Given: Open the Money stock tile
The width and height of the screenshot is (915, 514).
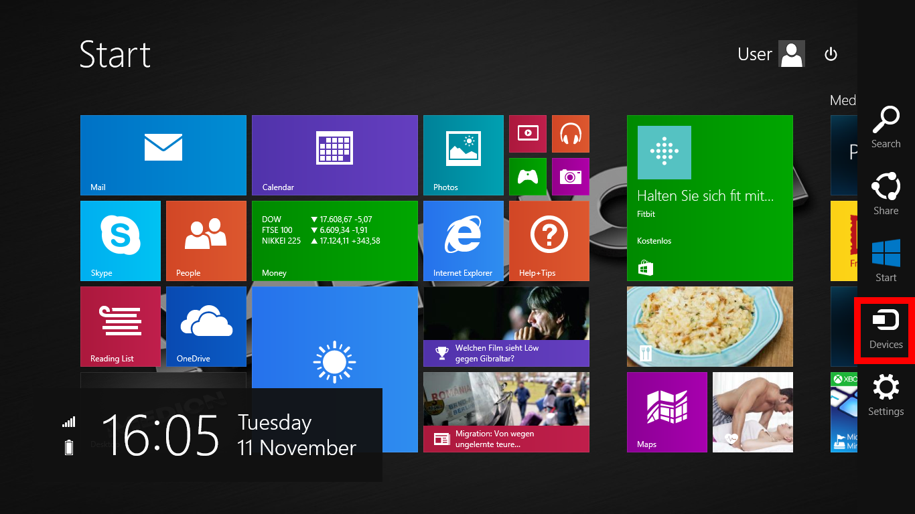Looking at the screenshot, I should 335,241.
